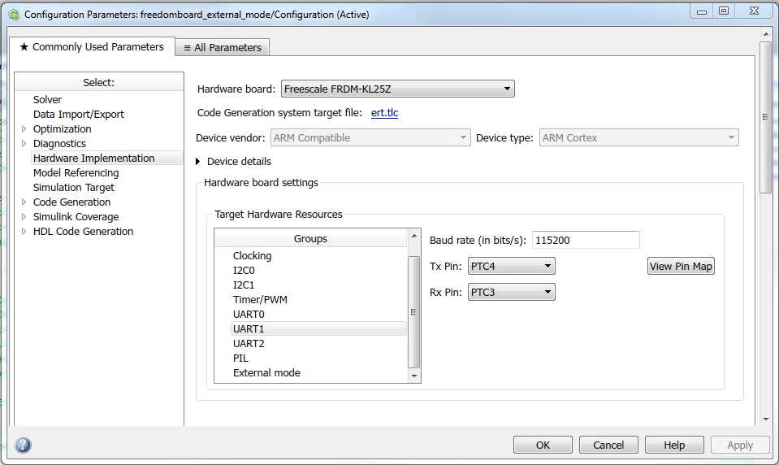Click the View Pin Map button

(681, 266)
